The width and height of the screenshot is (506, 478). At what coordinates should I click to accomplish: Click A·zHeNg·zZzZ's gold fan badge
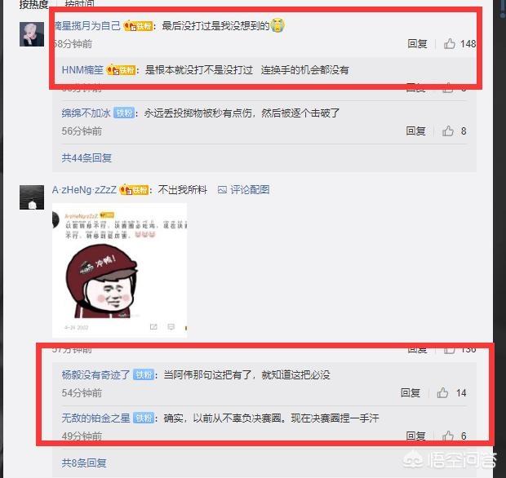tap(134, 190)
